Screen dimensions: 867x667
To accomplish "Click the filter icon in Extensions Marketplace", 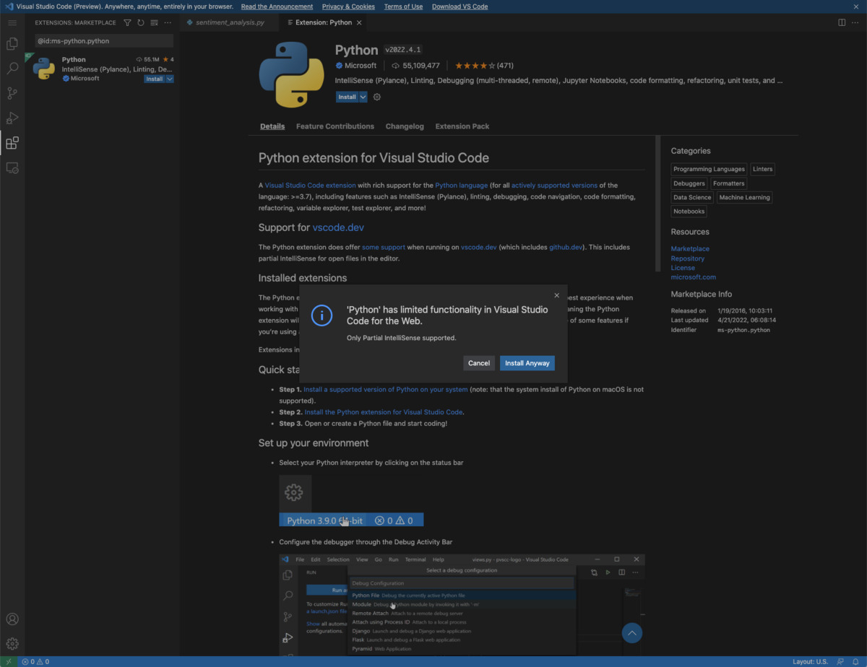I will point(126,22).
